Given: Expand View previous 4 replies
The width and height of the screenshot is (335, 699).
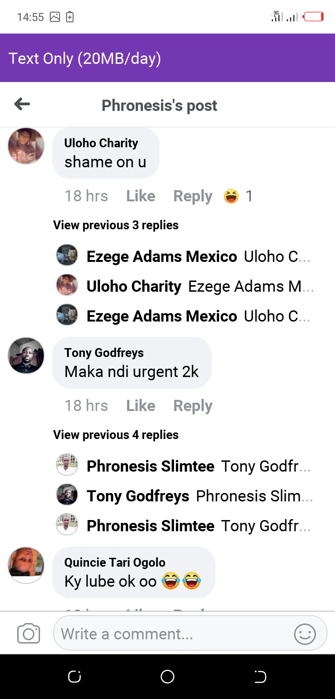Looking at the screenshot, I should (116, 435).
